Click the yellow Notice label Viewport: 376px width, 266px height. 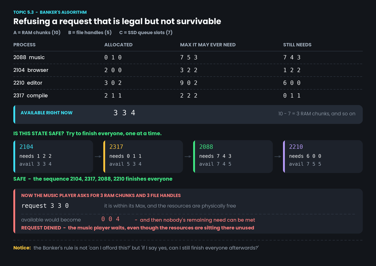pyautogui.click(x=22, y=248)
